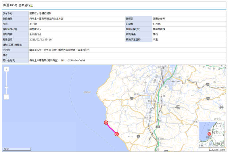Click the overview minimap in map corner

pos(212,134)
